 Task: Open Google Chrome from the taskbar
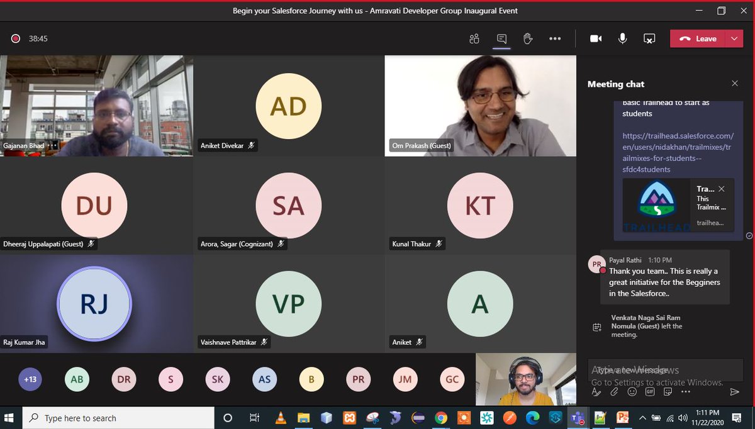point(440,418)
